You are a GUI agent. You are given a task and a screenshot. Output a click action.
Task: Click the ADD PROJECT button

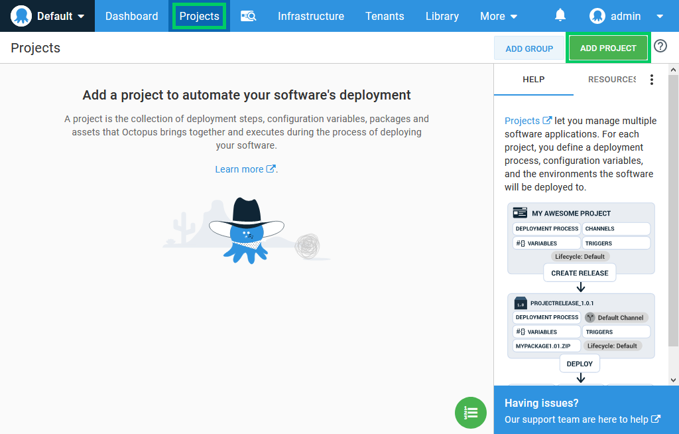pyautogui.click(x=608, y=48)
